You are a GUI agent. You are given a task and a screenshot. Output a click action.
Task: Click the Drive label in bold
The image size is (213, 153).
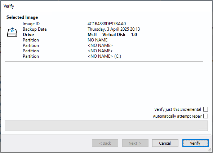(x=28, y=35)
